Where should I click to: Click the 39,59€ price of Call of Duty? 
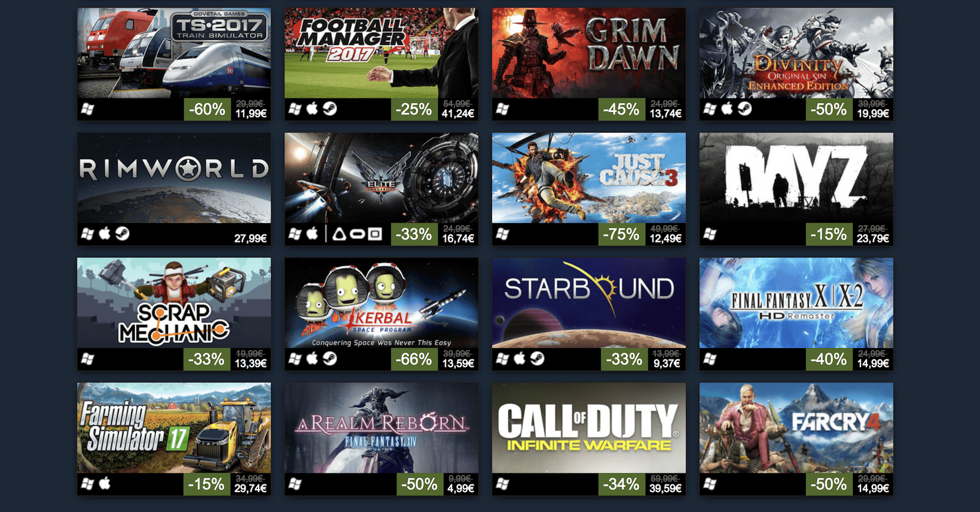tap(666, 488)
